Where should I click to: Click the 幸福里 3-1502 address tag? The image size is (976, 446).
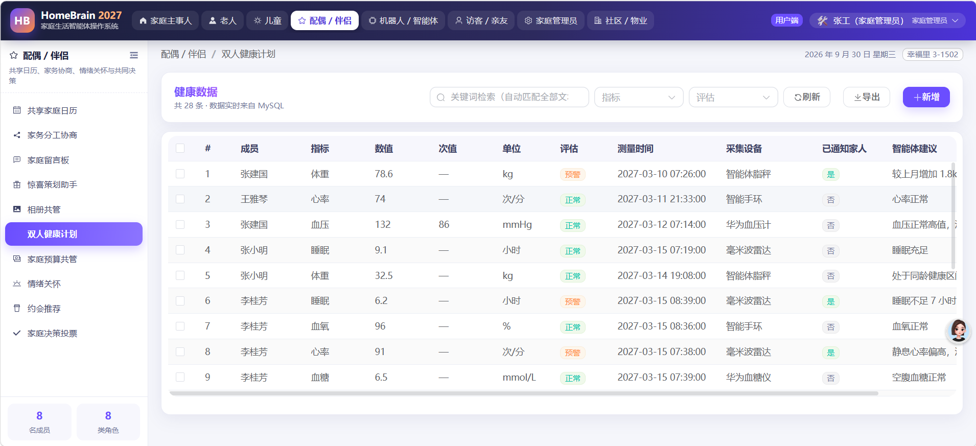[x=933, y=55]
